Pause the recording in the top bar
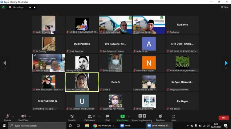 [30, 7]
